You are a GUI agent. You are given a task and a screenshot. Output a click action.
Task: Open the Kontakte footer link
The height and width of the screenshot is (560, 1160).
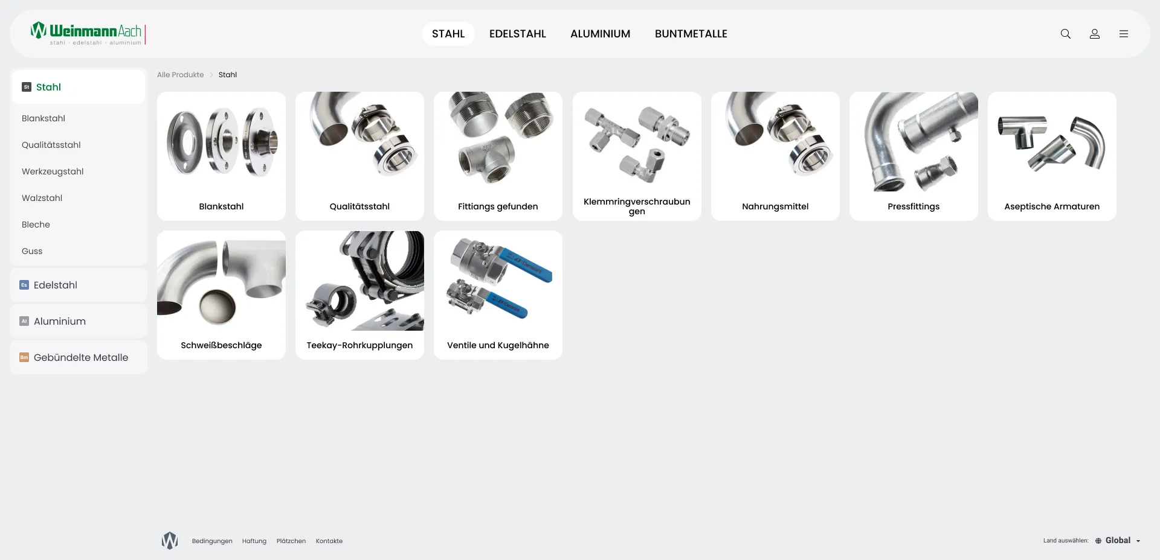[329, 541]
